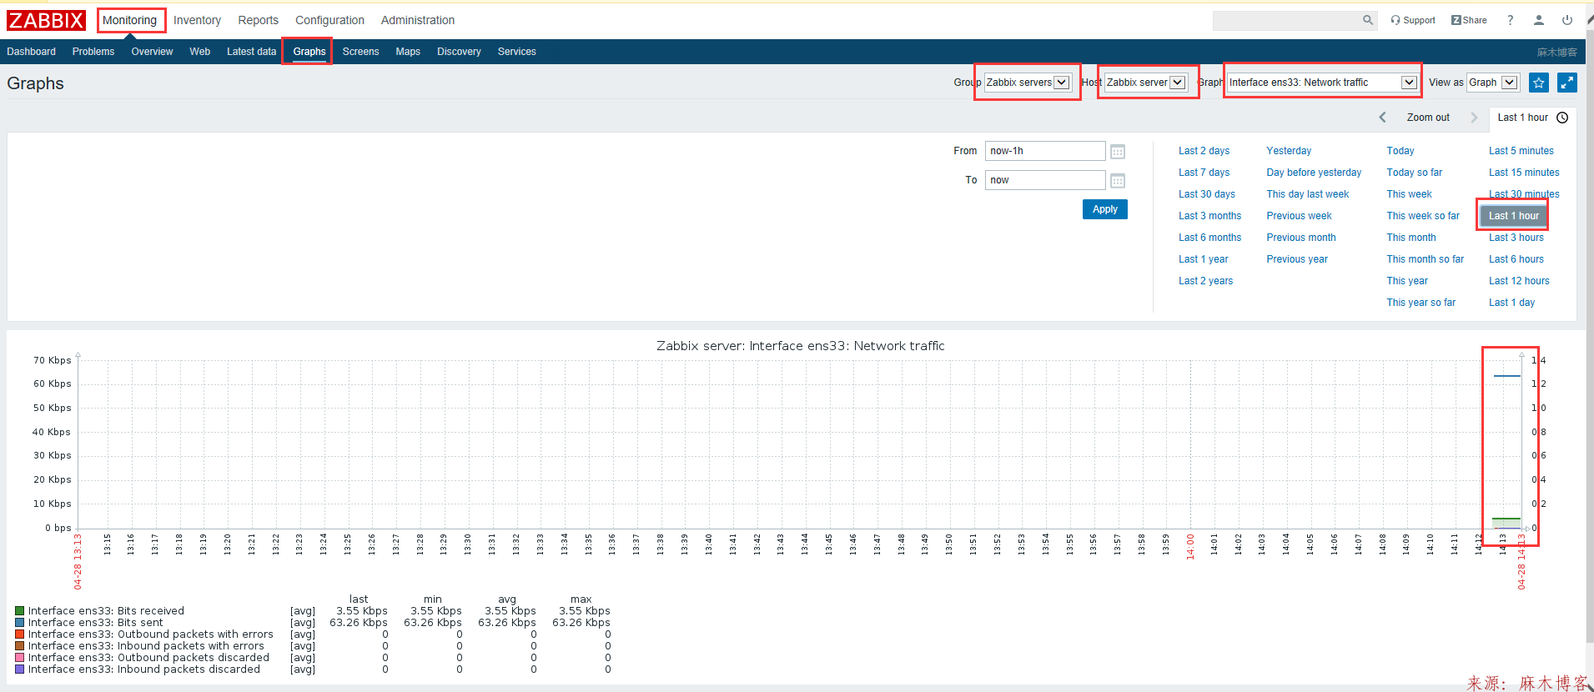
Task: Select Last 15 minutes range
Action: click(x=1523, y=173)
